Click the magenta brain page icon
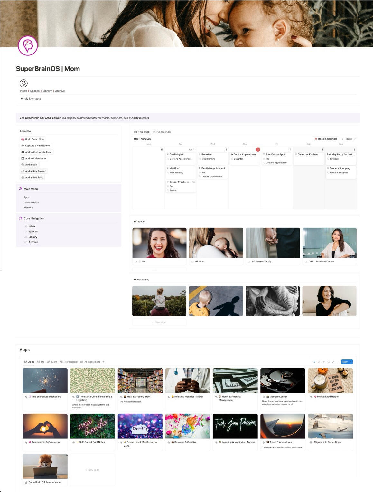The height and width of the screenshot is (492, 373). tap(28, 46)
